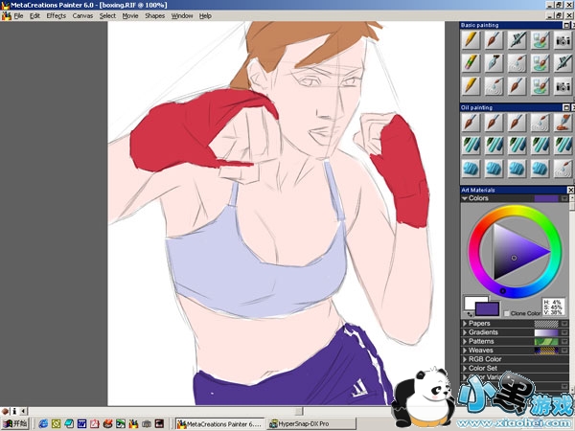Image resolution: width=575 pixels, height=431 pixels.
Task: Click the Internet Explorer quick launch icon
Action: (x=43, y=422)
